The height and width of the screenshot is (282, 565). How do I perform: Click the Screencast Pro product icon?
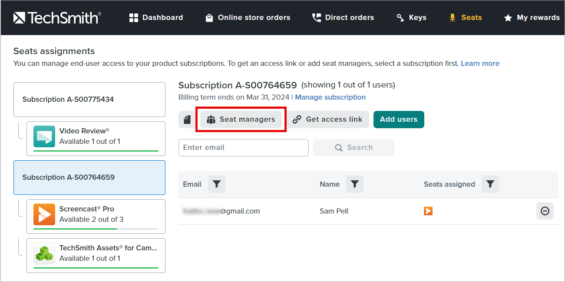tap(44, 214)
